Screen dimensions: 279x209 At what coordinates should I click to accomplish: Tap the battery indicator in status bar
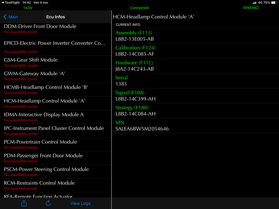274,3
